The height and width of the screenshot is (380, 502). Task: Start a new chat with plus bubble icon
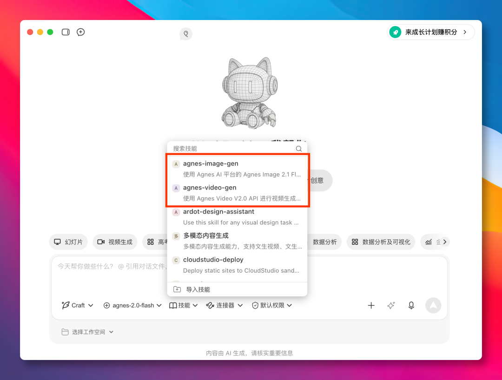[x=81, y=32]
